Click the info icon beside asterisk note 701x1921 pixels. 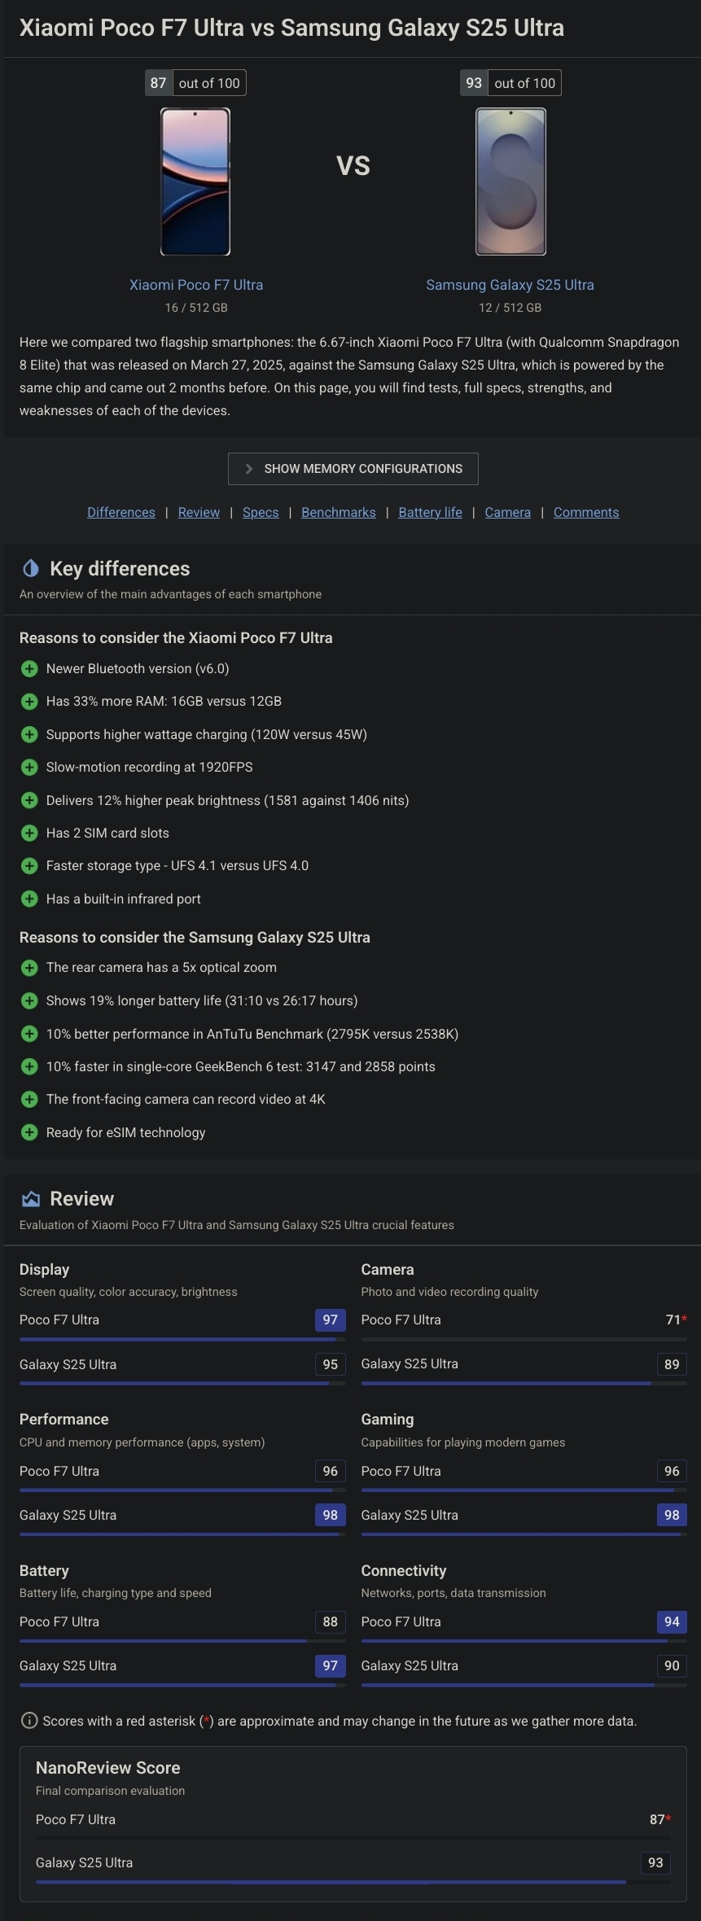29,1720
